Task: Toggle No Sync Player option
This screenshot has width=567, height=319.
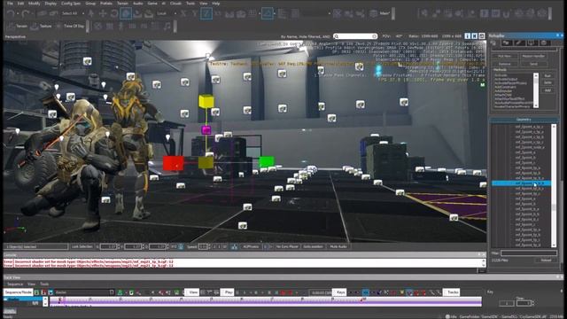Action: 287,246
